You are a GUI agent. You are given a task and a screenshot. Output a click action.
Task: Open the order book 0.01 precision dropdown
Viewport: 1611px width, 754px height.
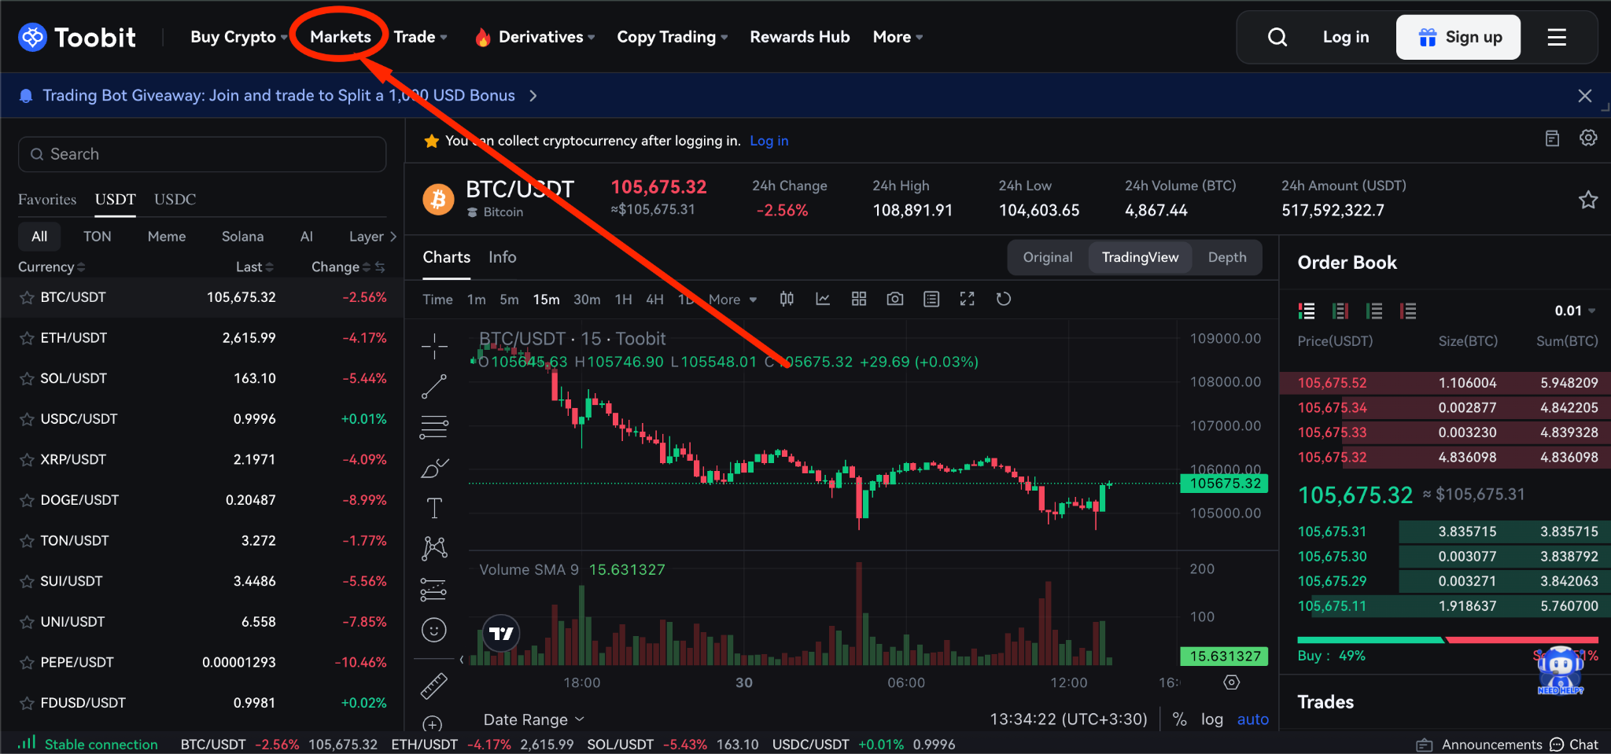(x=1575, y=311)
